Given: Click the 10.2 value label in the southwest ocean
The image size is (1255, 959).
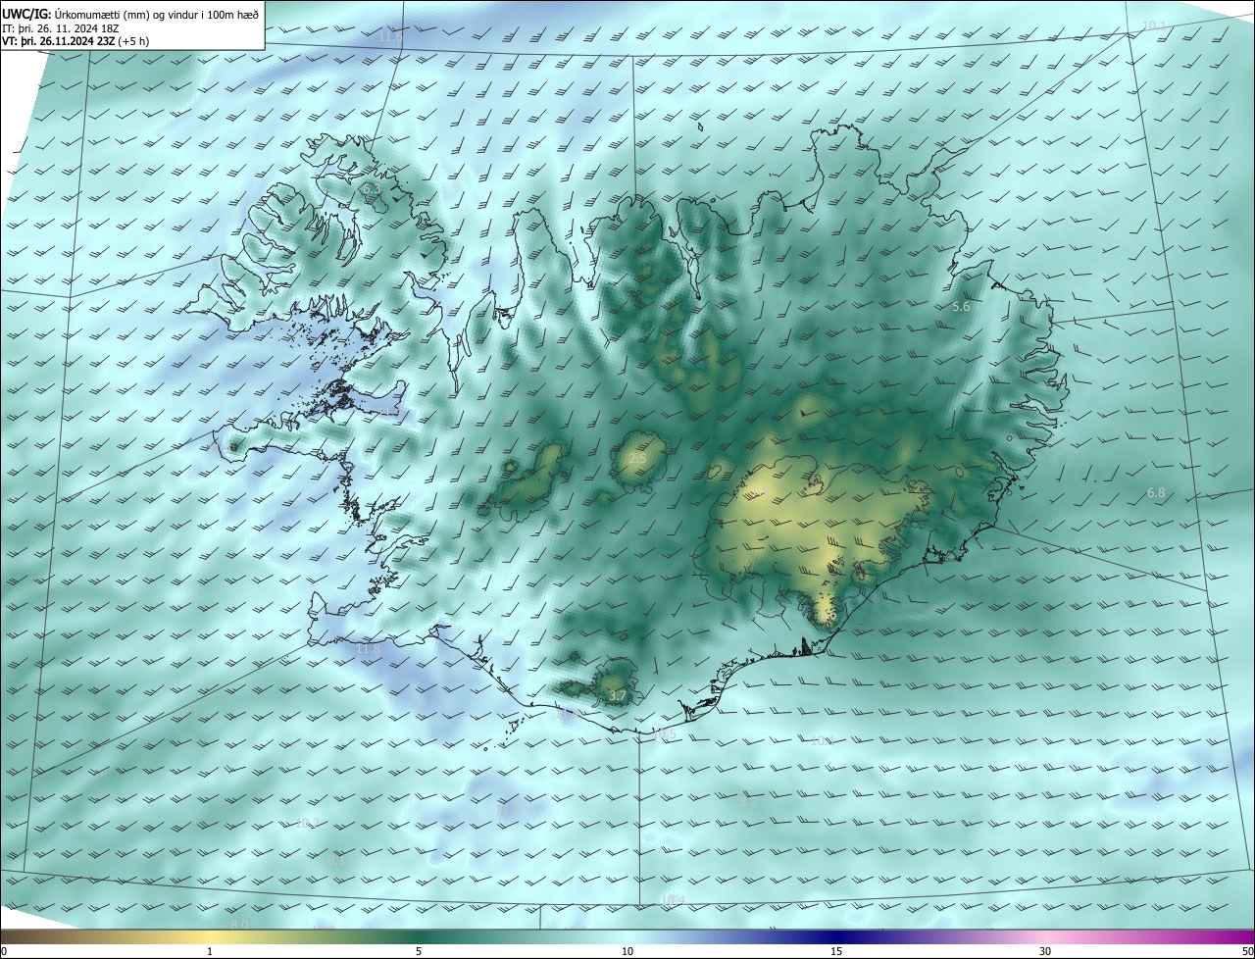Looking at the screenshot, I should 307,822.
